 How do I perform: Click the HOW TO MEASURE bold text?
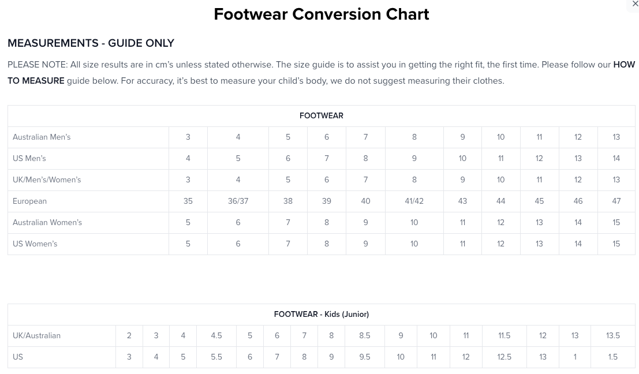tap(35, 81)
